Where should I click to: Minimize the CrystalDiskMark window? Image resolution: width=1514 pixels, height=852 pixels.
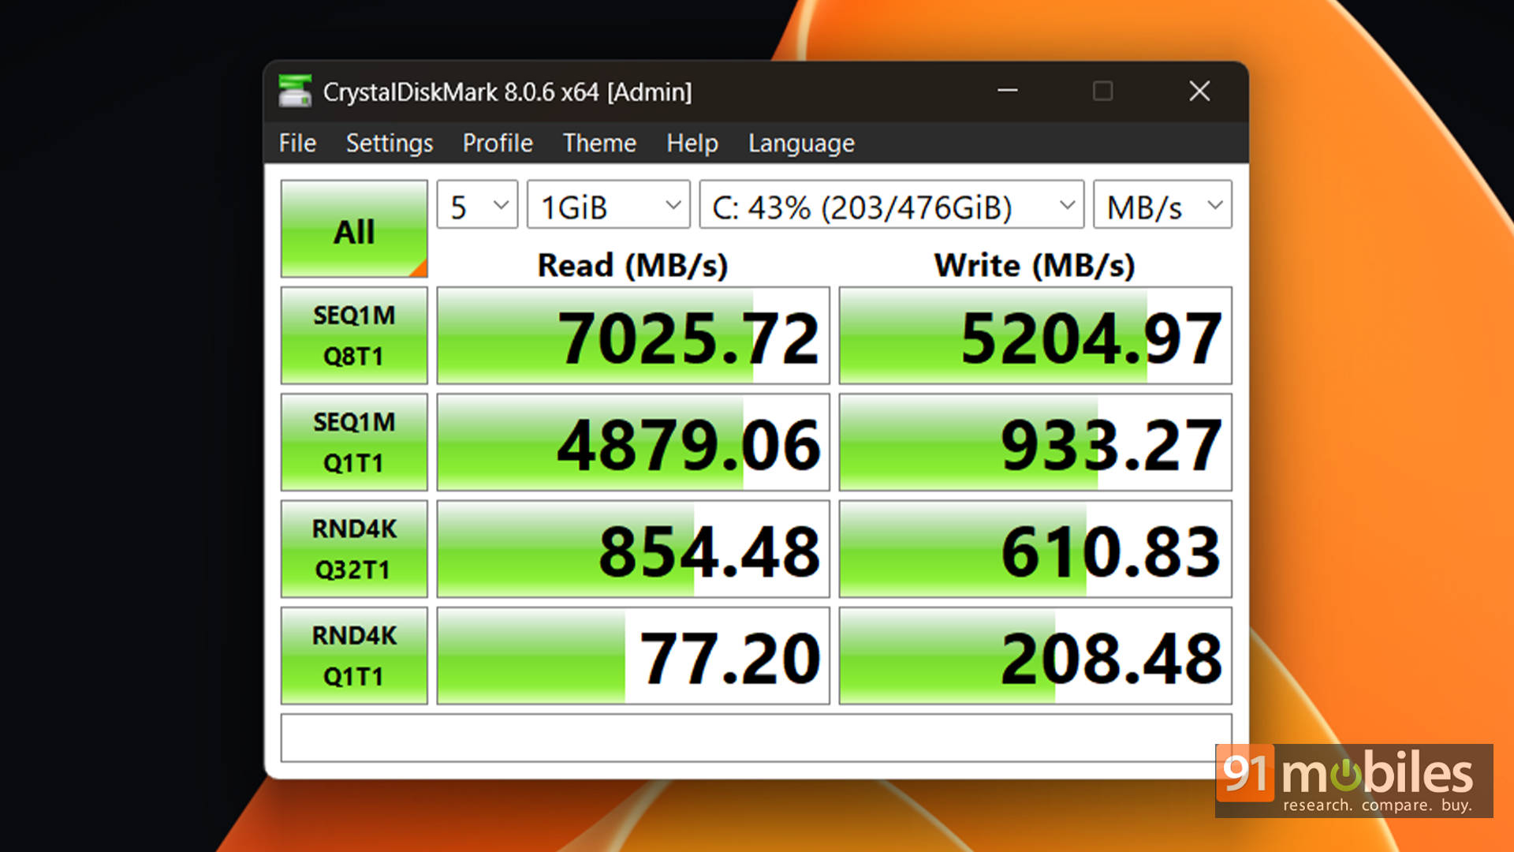coord(1007,91)
